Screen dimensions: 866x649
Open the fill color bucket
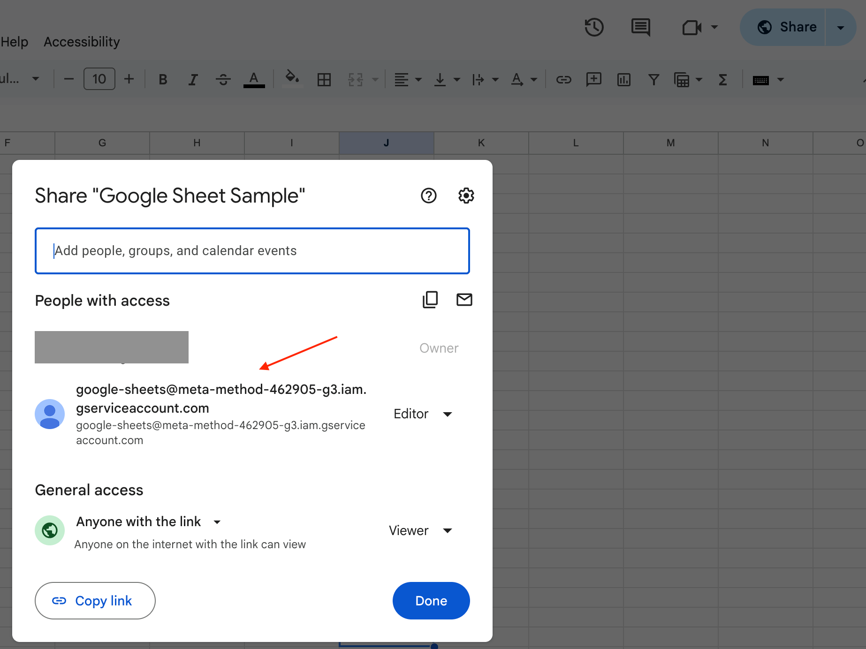pyautogui.click(x=292, y=78)
